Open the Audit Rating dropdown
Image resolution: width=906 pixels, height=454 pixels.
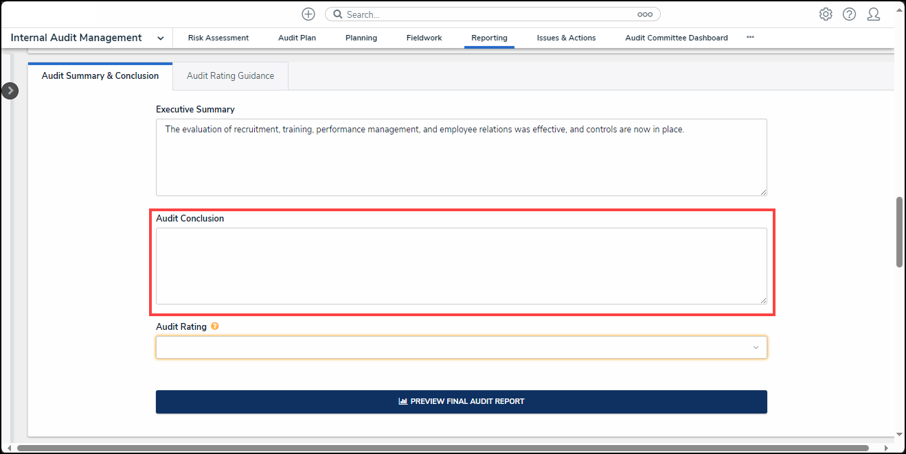tap(461, 348)
